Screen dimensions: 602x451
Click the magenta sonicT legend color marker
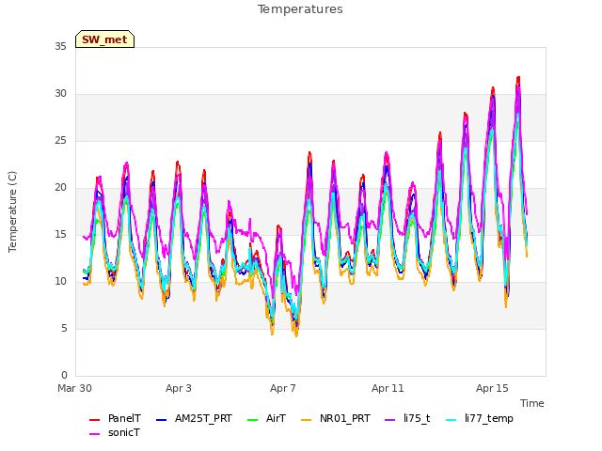point(94,434)
